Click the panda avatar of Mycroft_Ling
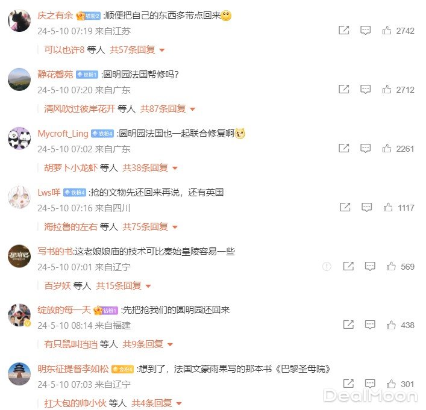426x410 pixels. tap(19, 138)
